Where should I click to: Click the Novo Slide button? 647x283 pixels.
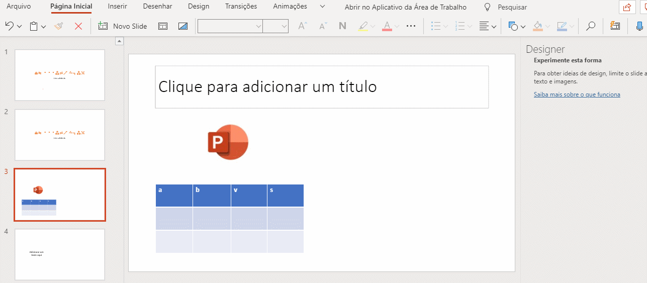123,26
